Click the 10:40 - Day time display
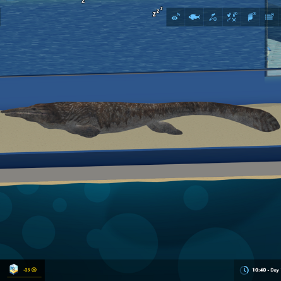Viewport: 281px width, 281px height. (x=265, y=270)
